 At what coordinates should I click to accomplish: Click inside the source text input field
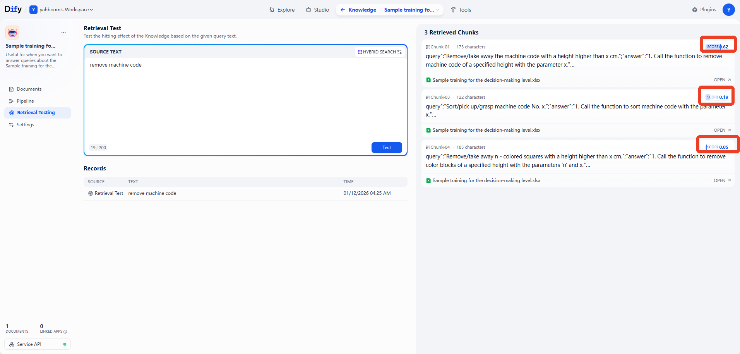pos(245,100)
